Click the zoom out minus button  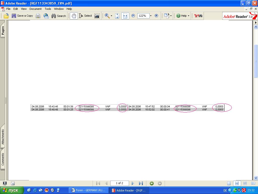coord(133,16)
